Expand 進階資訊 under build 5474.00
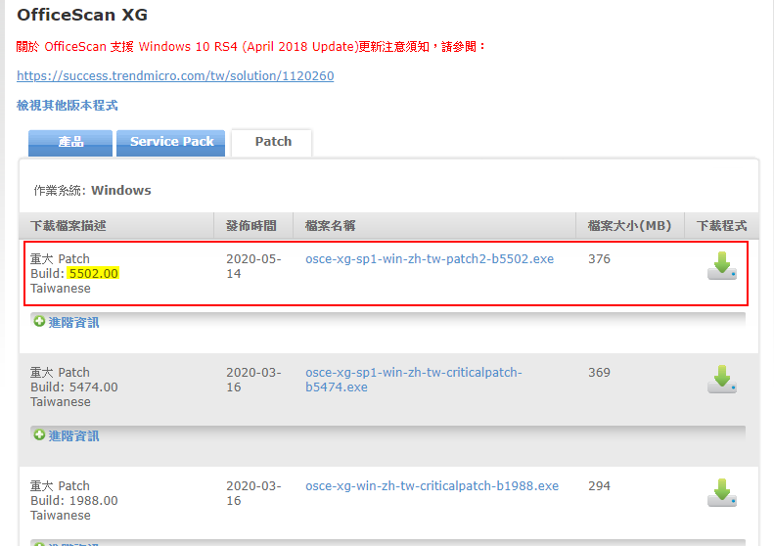Screen dimensions: 774x546 click(73, 435)
